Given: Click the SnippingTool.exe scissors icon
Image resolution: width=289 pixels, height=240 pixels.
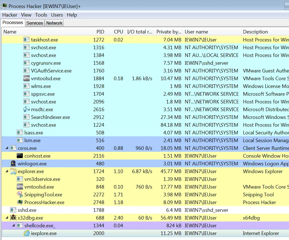Looking at the screenshot, I should pyautogui.click(x=20, y=195).
